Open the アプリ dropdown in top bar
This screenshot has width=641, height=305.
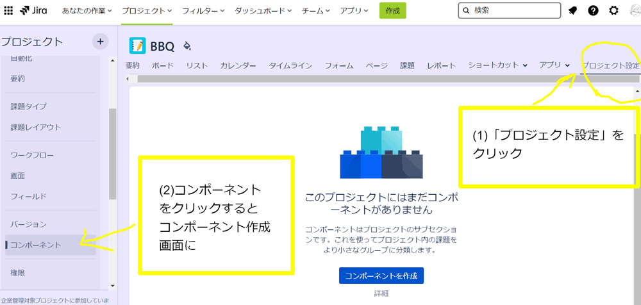354,11
